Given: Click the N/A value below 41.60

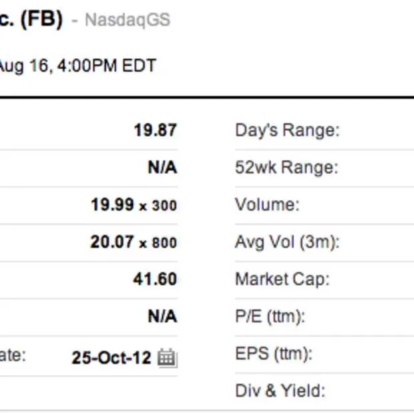Looking at the screenshot, I should (162, 317).
